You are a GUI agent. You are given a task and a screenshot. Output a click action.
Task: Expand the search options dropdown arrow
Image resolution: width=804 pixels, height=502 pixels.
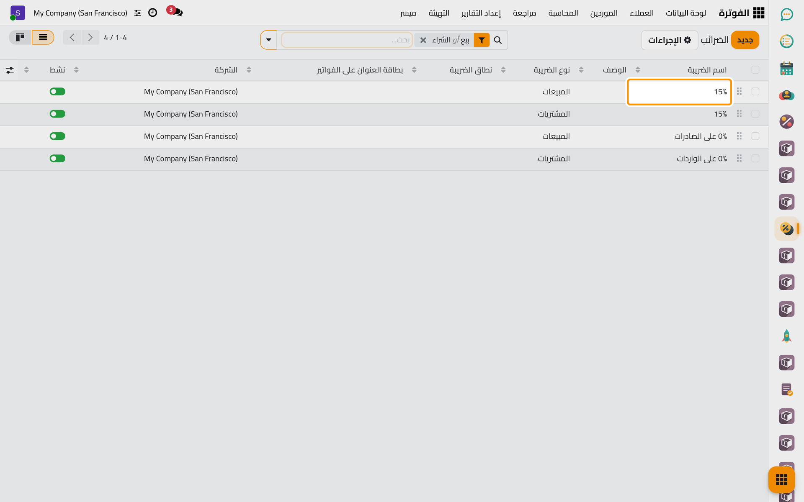[x=269, y=40]
